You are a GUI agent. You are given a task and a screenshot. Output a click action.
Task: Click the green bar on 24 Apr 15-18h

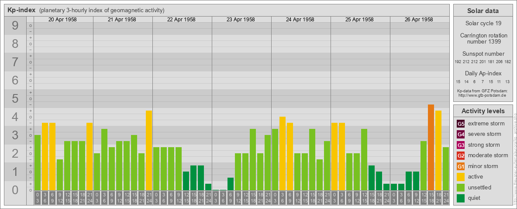(312, 160)
